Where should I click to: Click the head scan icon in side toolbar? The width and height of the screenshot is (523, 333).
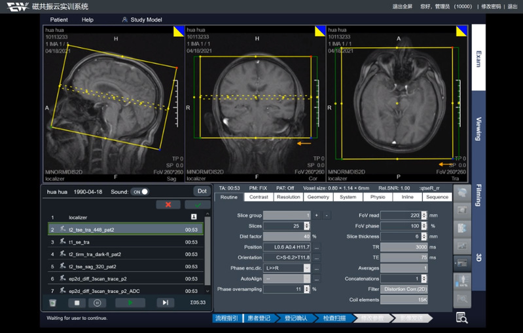pyautogui.click(x=462, y=193)
